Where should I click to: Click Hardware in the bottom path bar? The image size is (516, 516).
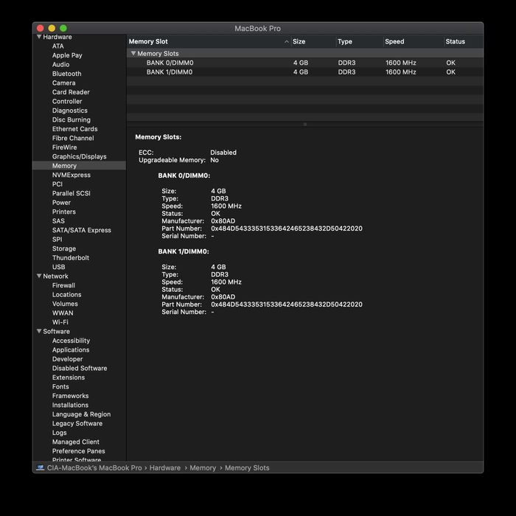pyautogui.click(x=165, y=467)
